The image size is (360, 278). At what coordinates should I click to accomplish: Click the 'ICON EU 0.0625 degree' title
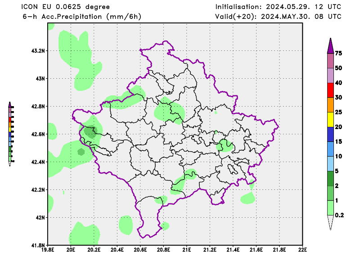click(65, 7)
